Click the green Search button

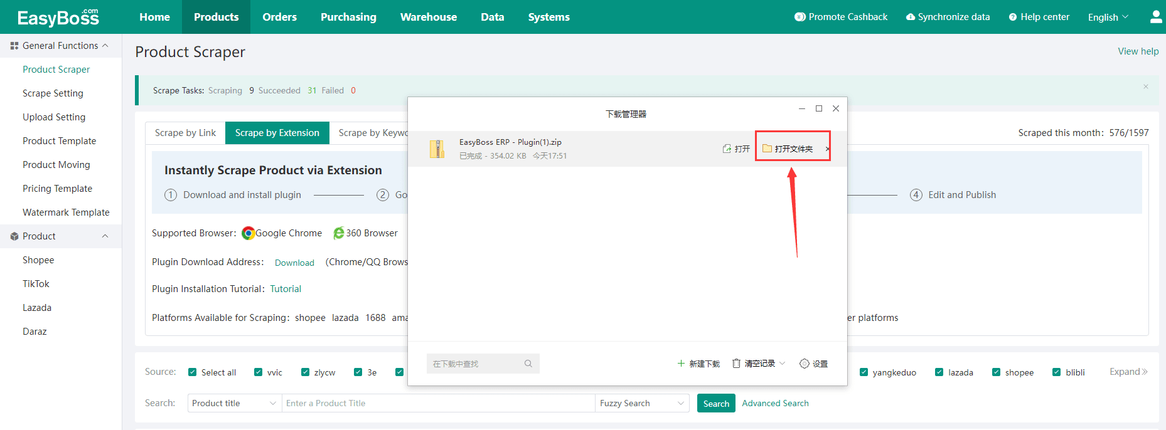[716, 404]
